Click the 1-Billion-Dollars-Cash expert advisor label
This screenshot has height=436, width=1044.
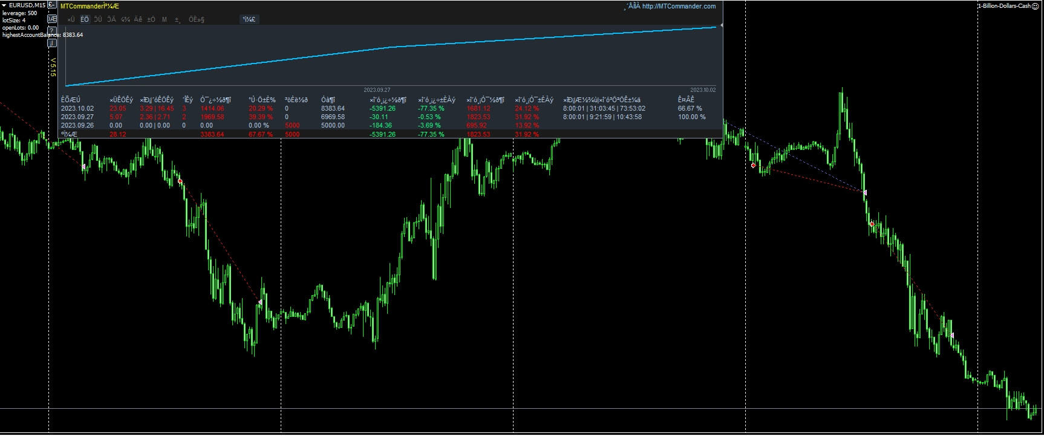pos(1003,6)
